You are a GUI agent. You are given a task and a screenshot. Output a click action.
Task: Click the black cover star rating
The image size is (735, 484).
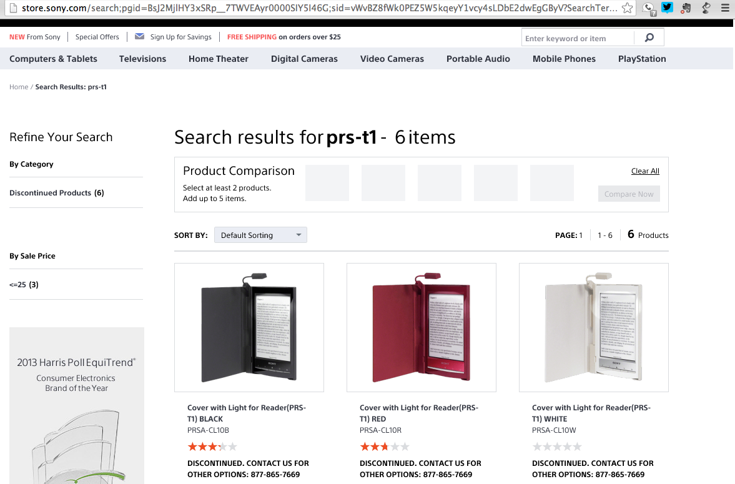coord(212,447)
